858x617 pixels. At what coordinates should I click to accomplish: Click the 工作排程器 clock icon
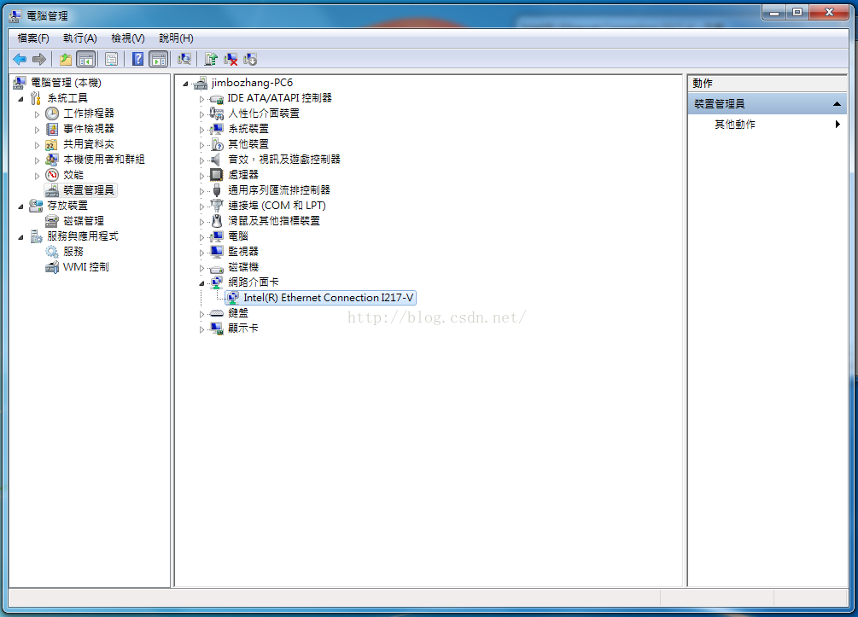(52, 114)
